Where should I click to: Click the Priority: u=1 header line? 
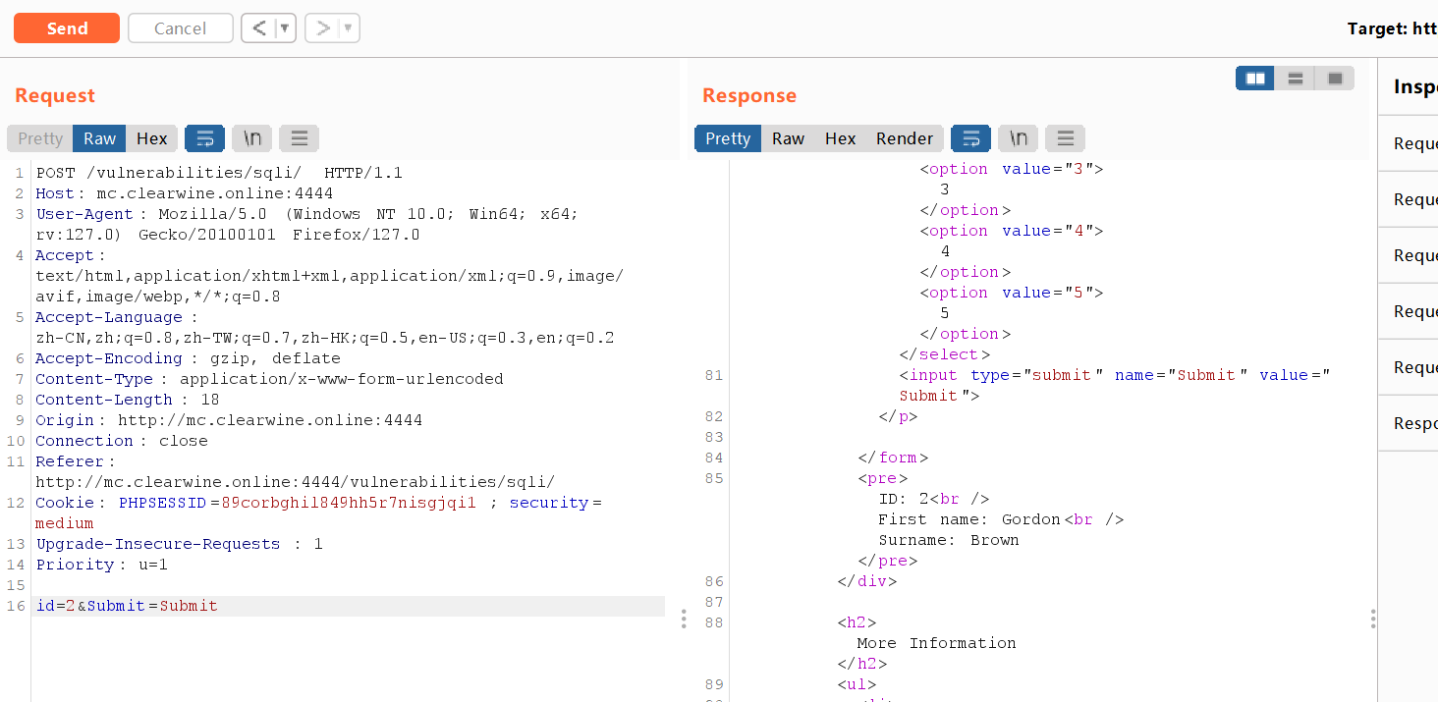(102, 565)
